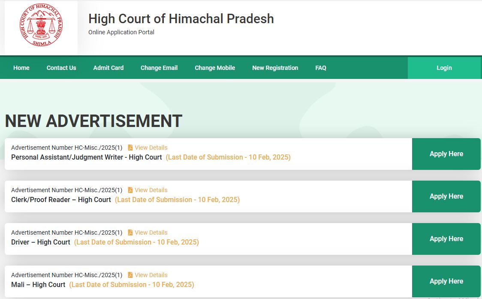Click Driver – High Court post title
Image resolution: width=482 pixels, height=299 pixels.
(41, 242)
